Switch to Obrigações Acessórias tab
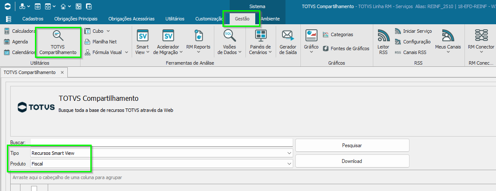 tap(131, 19)
